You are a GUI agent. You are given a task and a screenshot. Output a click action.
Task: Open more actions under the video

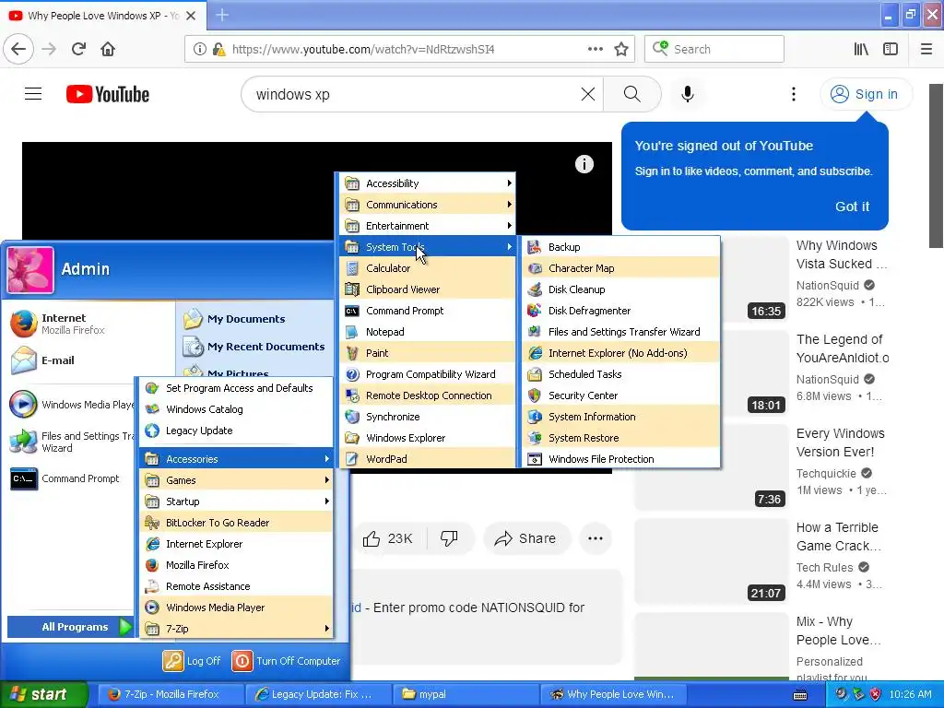pyautogui.click(x=595, y=538)
